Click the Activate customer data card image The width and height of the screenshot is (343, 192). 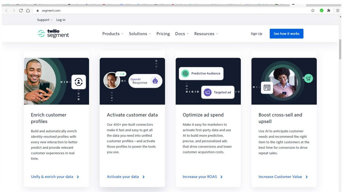coord(132,81)
